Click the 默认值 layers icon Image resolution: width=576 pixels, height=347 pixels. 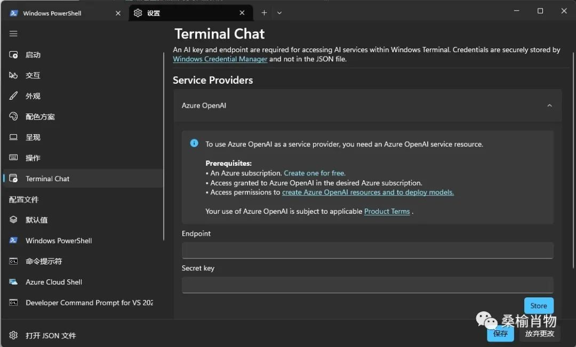14,220
